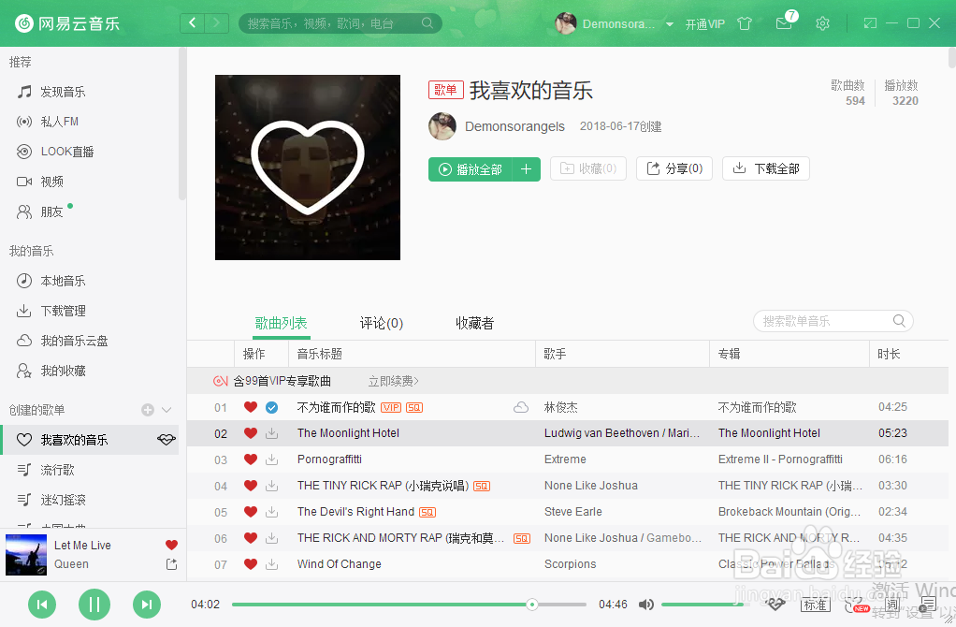Open the messages mail icon
Image resolution: width=956 pixels, height=627 pixels.
point(784,23)
